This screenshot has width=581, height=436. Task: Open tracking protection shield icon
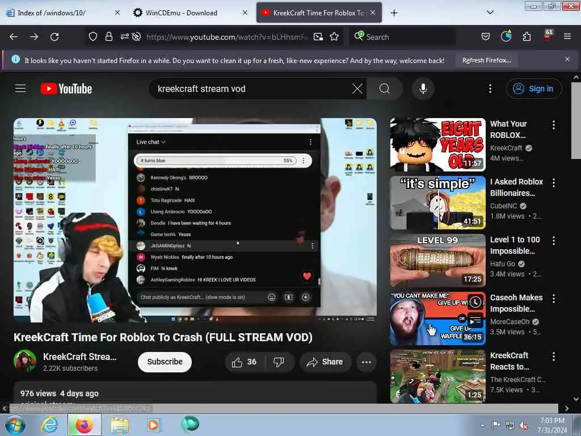point(93,36)
